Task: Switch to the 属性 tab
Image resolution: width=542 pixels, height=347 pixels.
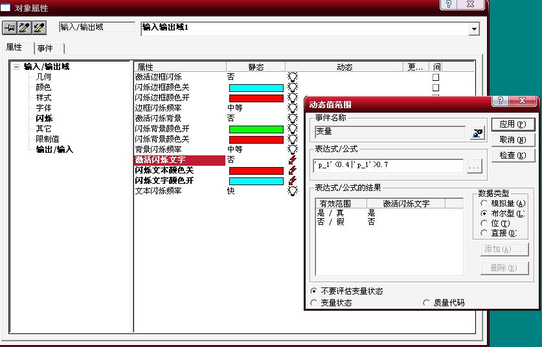Action: pos(14,47)
